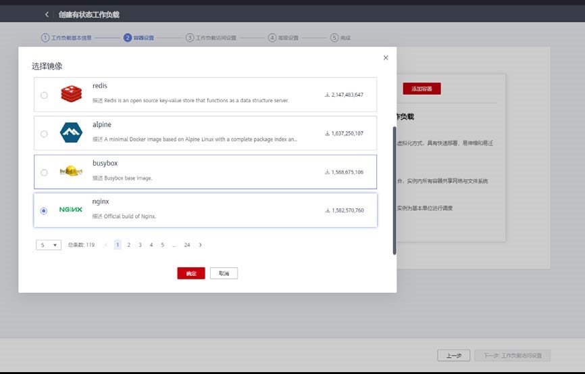Click redis download count icon
This screenshot has height=374, width=585.
[x=327, y=95]
